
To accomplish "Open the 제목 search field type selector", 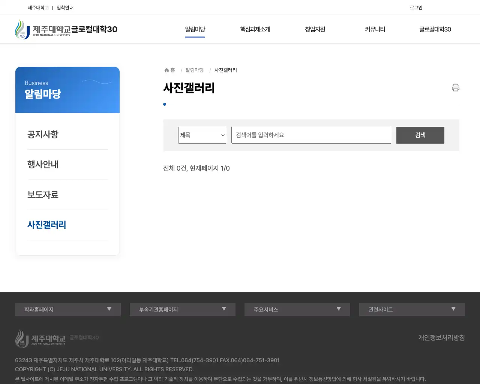I will point(202,135).
